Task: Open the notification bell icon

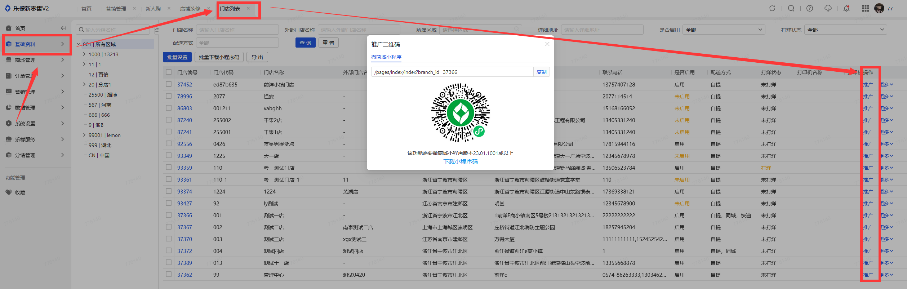Action: click(x=846, y=8)
